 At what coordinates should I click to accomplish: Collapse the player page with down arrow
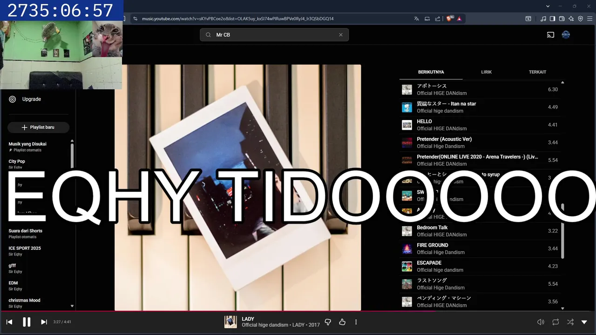(584, 322)
